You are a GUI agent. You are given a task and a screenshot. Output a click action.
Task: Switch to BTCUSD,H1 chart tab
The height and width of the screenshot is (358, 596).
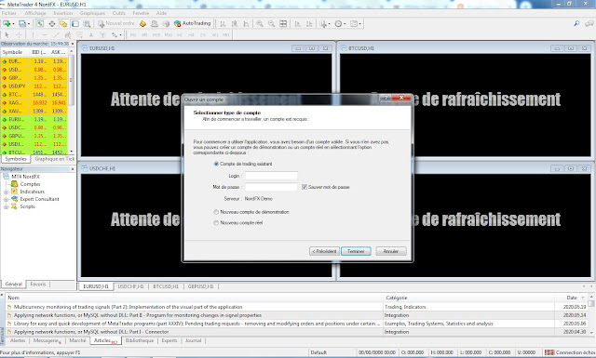click(x=166, y=286)
